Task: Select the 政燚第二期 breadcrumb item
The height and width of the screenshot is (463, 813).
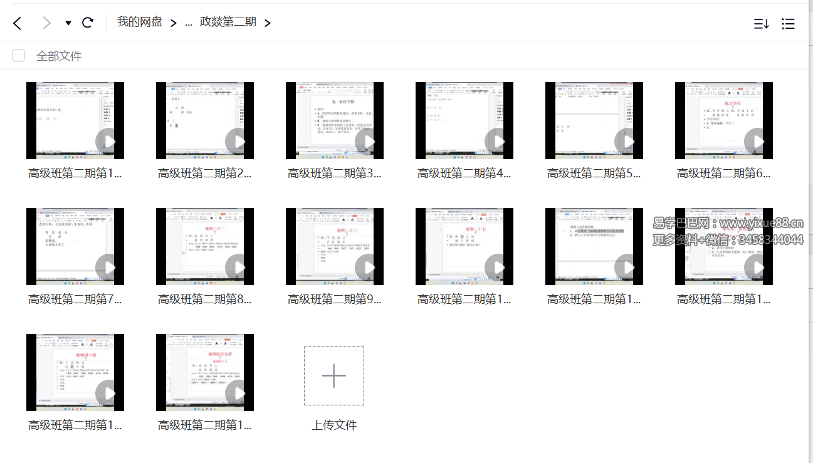Action: [x=228, y=21]
